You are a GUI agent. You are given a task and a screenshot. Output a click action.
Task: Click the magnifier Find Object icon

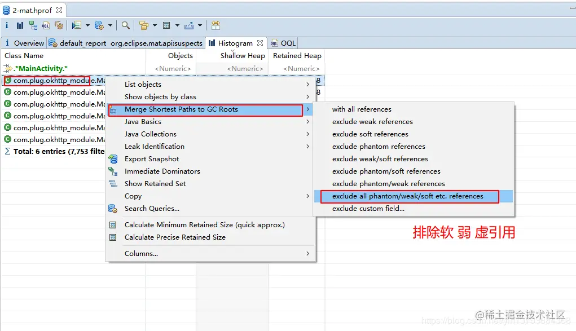pos(126,25)
